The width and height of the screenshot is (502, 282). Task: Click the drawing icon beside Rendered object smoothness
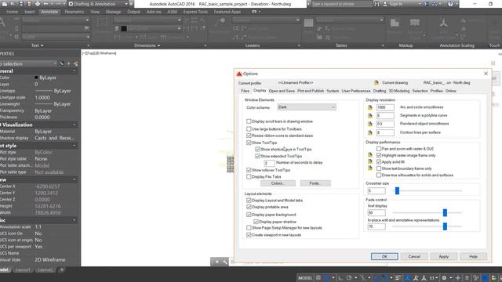pyautogui.click(x=370, y=124)
